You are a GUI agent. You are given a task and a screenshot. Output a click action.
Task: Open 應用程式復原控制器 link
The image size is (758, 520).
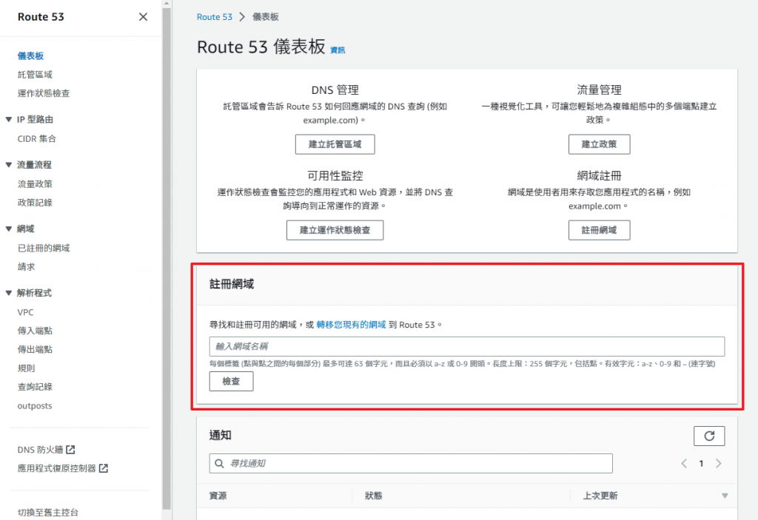coord(56,468)
